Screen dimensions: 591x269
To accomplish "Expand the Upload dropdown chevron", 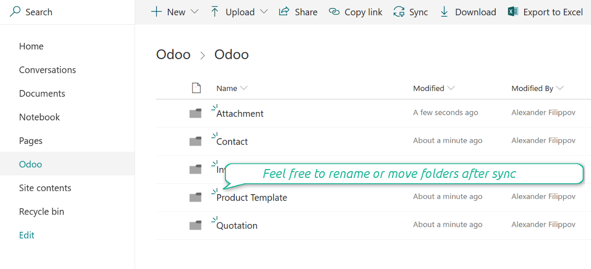I will [264, 12].
